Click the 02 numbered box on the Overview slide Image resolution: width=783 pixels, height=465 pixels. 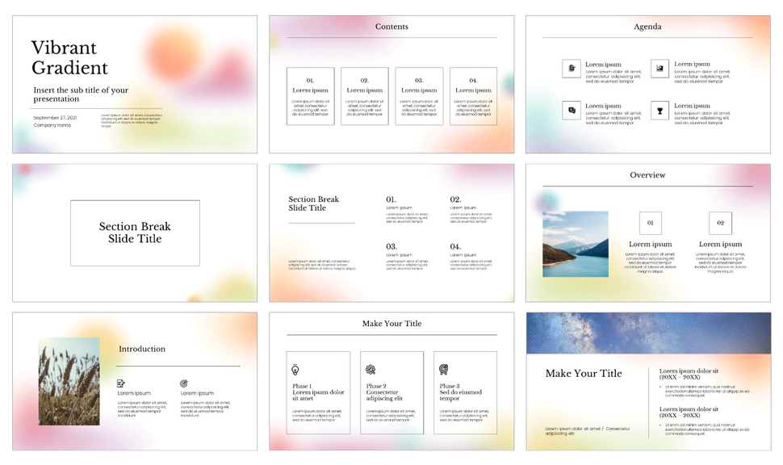(720, 223)
